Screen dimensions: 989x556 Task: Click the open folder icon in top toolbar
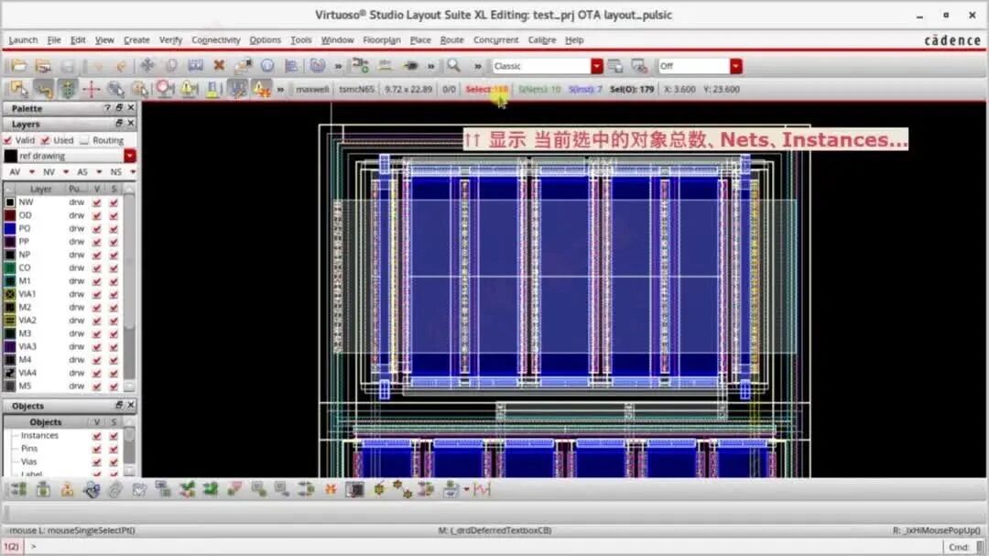tap(19, 66)
